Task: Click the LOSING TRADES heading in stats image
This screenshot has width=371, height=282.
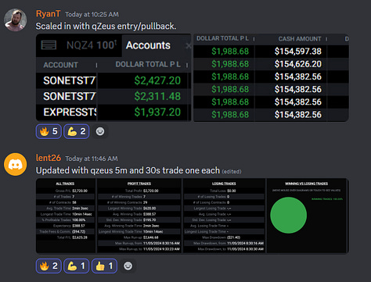Action: point(224,184)
